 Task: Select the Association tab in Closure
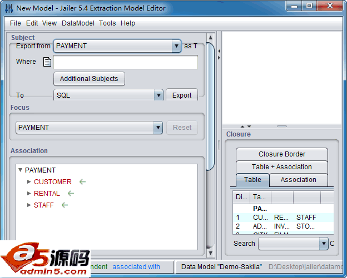(298, 180)
